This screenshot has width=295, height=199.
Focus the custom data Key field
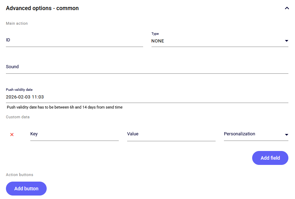click(74, 134)
